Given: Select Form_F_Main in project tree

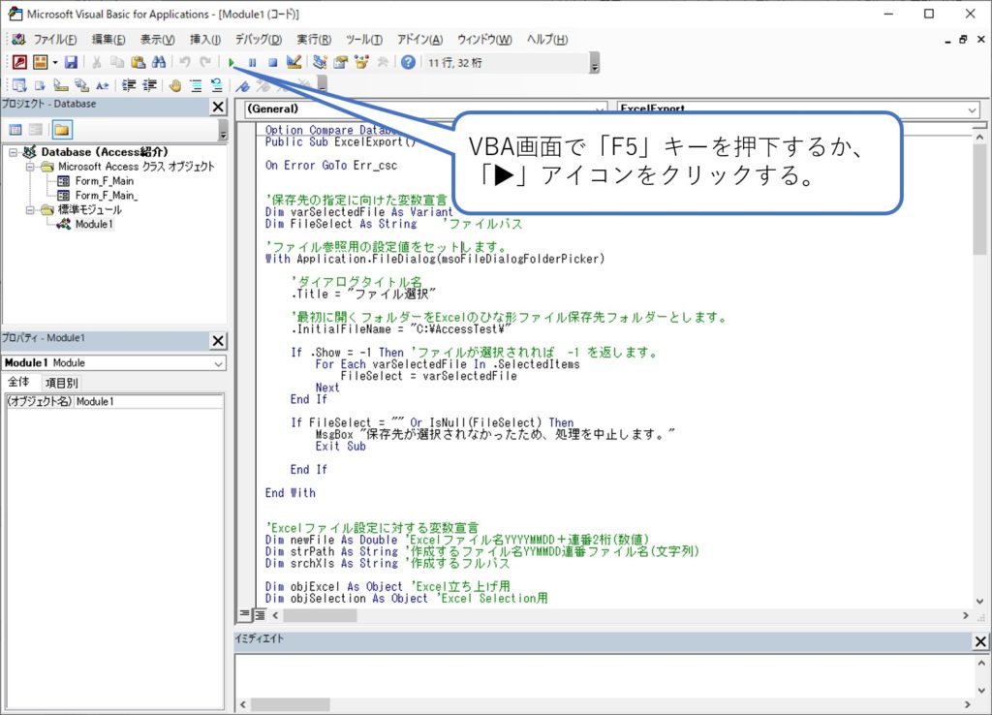Looking at the screenshot, I should tap(105, 181).
